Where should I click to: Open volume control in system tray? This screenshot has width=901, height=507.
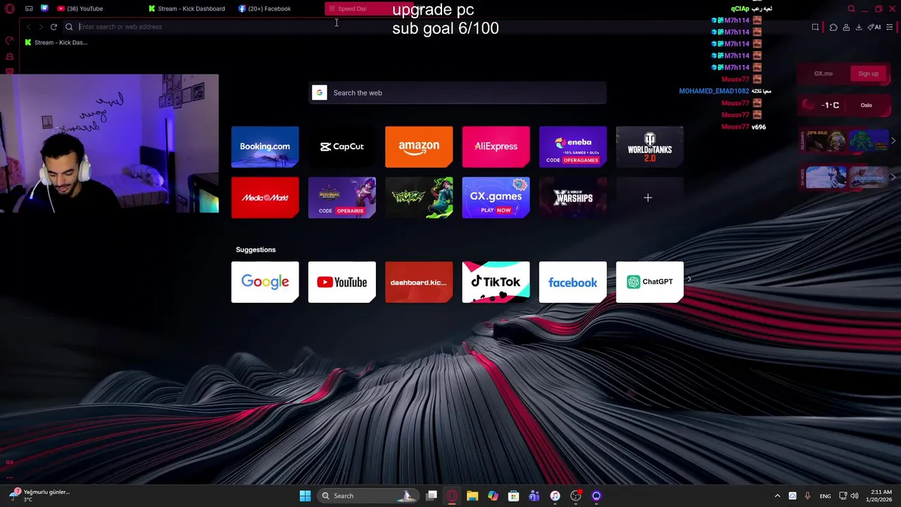coord(855,496)
